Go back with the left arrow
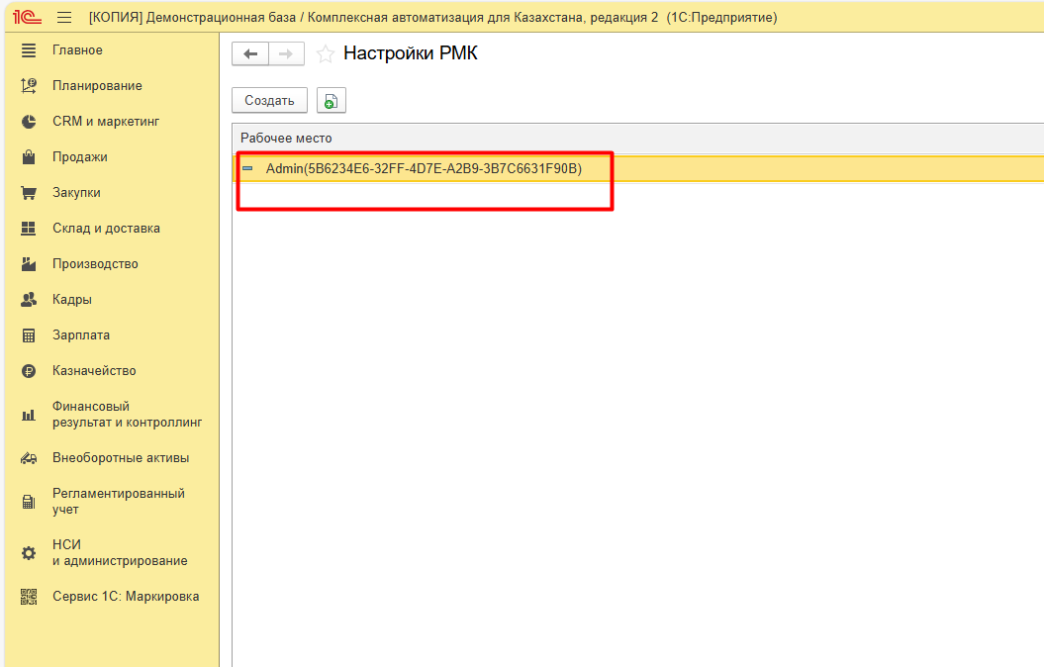This screenshot has height=667, width=1044. (x=249, y=54)
